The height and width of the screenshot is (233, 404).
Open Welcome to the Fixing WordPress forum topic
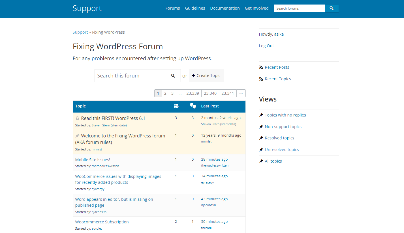pyautogui.click(x=120, y=139)
